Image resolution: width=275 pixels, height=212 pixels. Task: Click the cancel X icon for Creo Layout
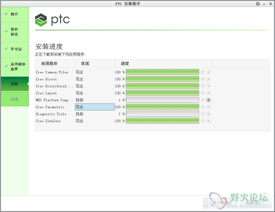tap(209, 93)
